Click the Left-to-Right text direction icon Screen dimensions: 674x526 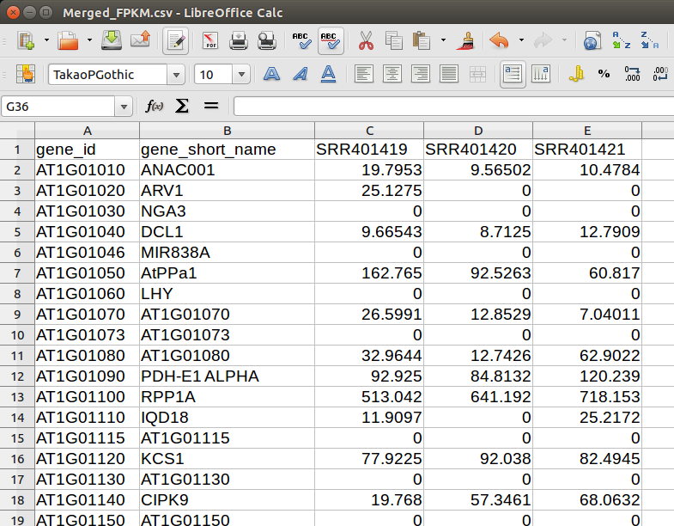coord(513,74)
